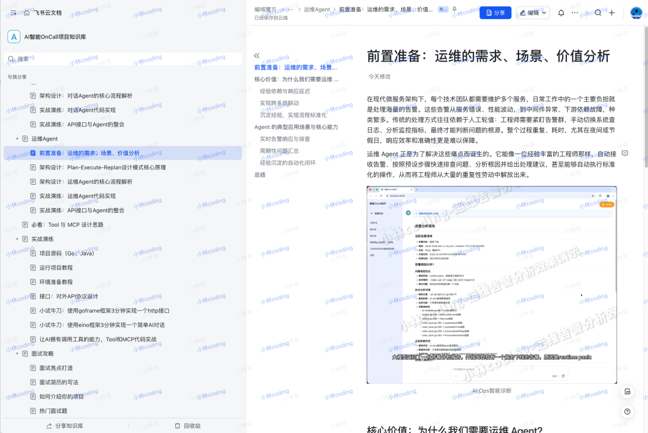Open the help question-mark icon
The height and width of the screenshot is (433, 648).
pos(627,412)
